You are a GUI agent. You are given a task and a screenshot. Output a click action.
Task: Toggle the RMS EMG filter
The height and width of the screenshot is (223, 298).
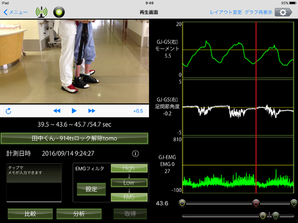129,197
